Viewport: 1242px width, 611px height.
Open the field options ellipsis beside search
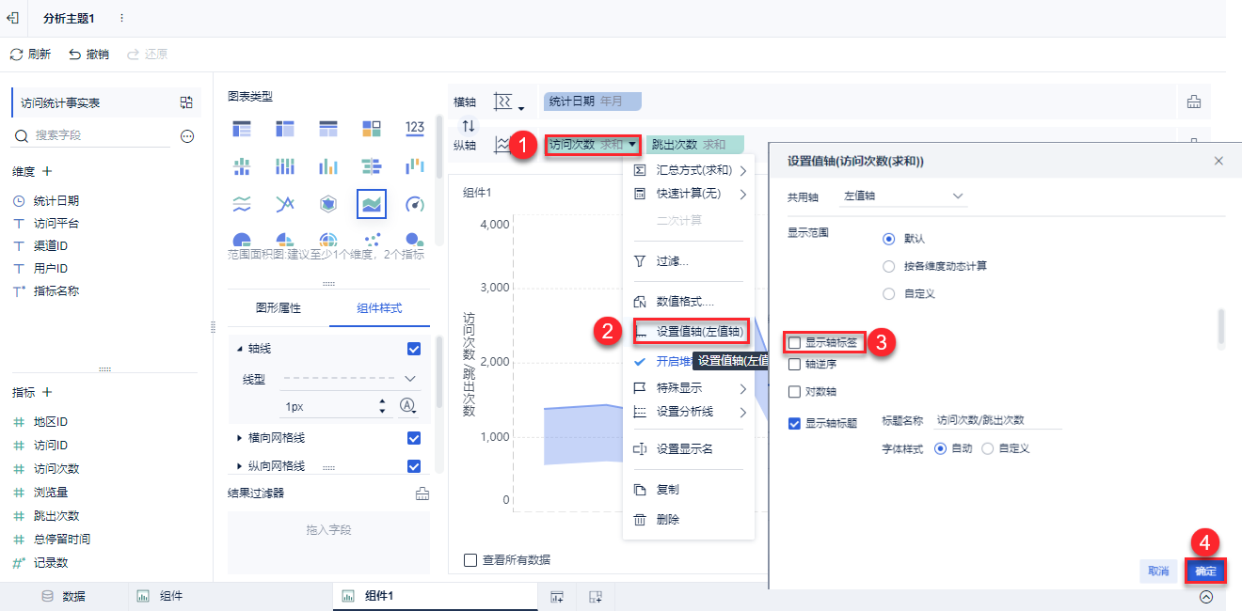[187, 136]
